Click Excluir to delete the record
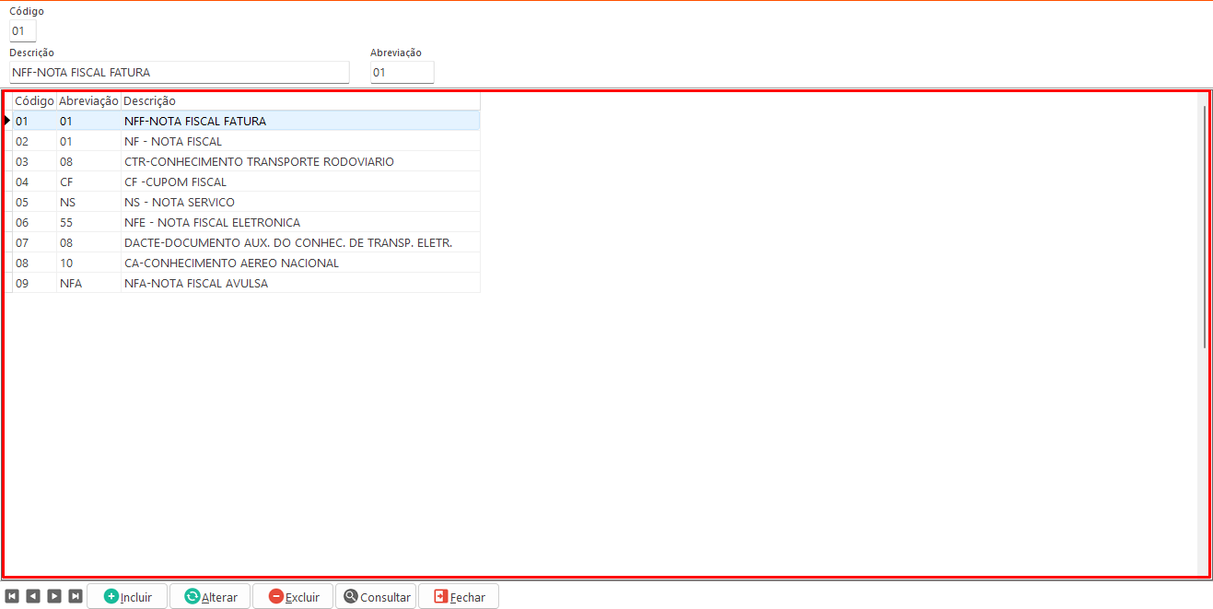 (293, 597)
